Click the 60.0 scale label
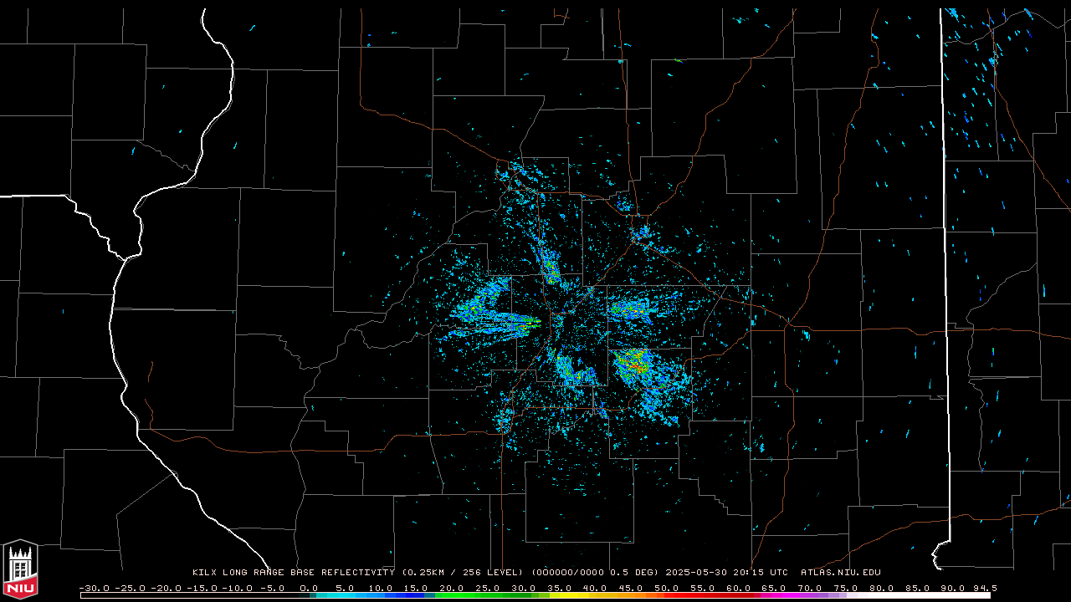The height and width of the screenshot is (602, 1071). (739, 589)
